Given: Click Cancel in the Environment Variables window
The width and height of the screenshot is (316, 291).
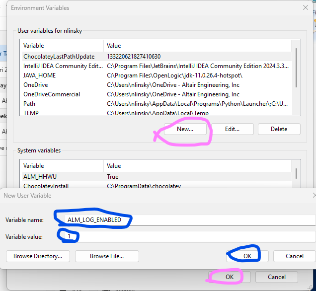Looking at the screenshot, I should [x=277, y=277].
